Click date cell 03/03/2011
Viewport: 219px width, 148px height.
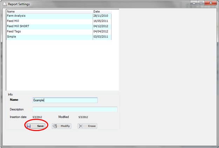[102, 37]
